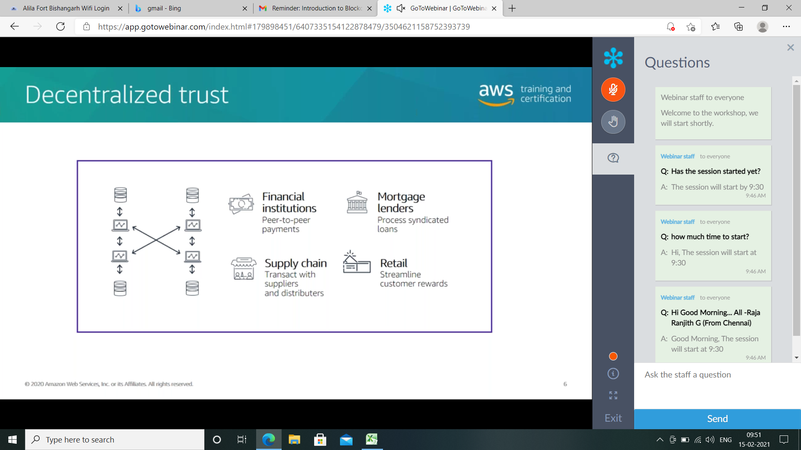
Task: Enter fullscreen with the expand arrows icon
Action: [613, 395]
